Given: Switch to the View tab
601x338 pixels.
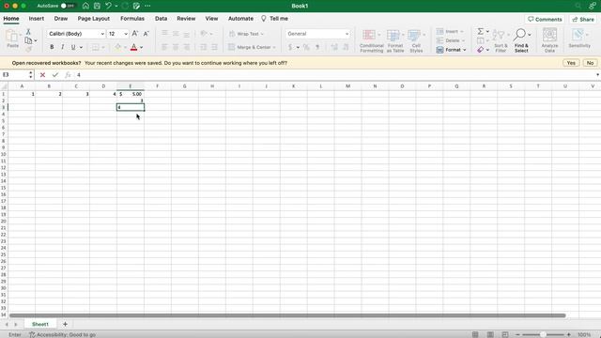Looking at the screenshot, I should point(211,19).
